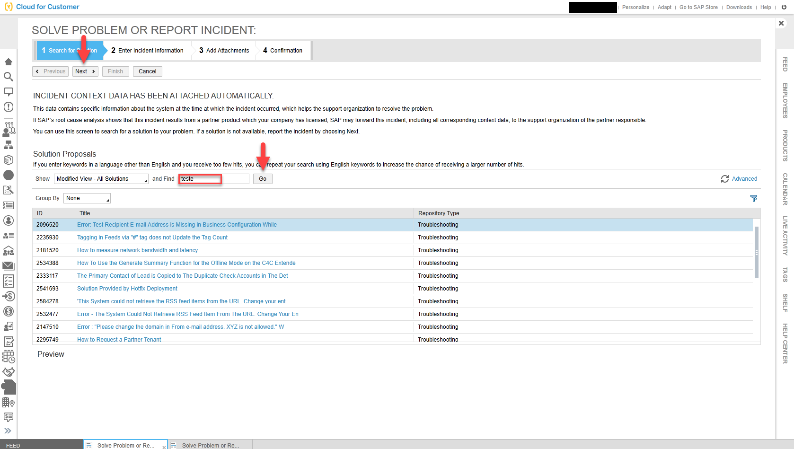Click Adapt in the top bar
This screenshot has height=449, width=794.
(x=664, y=7)
